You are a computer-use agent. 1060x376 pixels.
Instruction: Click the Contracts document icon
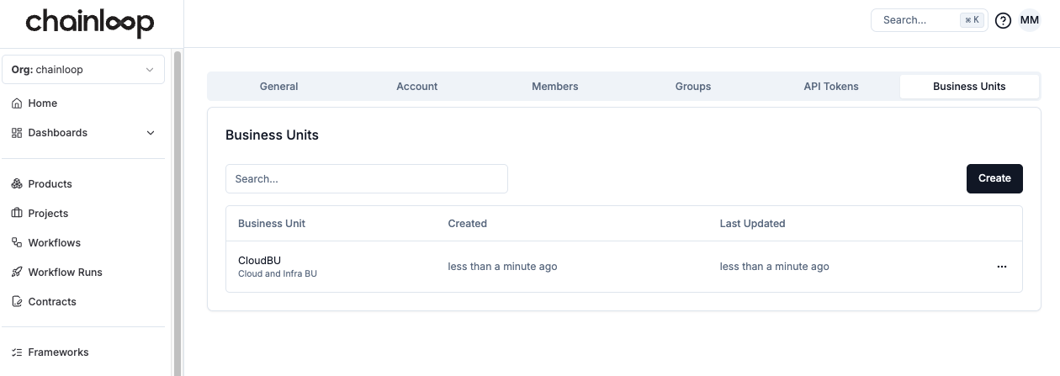(17, 302)
